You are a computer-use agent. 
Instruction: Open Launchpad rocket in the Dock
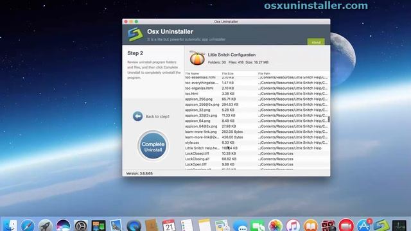click(x=46, y=225)
